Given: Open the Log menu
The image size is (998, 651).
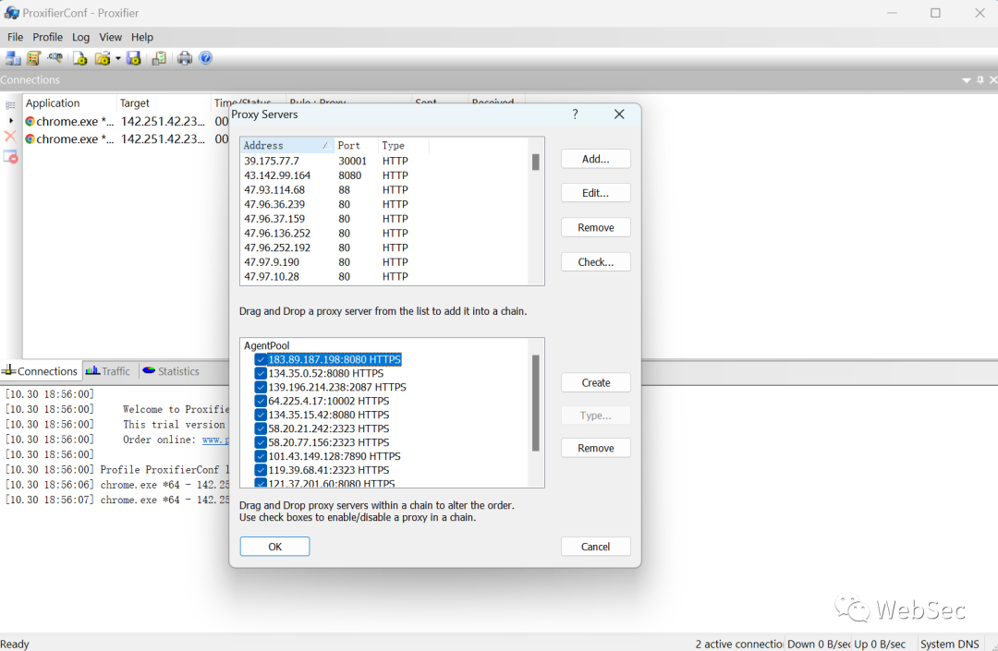Looking at the screenshot, I should 80,37.
